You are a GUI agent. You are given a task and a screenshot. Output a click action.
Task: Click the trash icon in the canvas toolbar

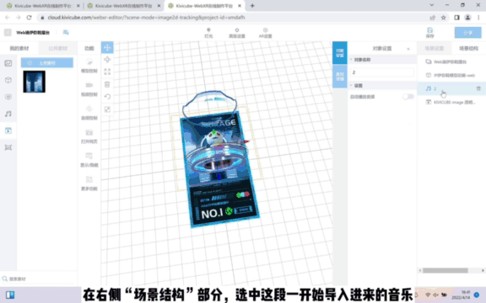(107, 84)
